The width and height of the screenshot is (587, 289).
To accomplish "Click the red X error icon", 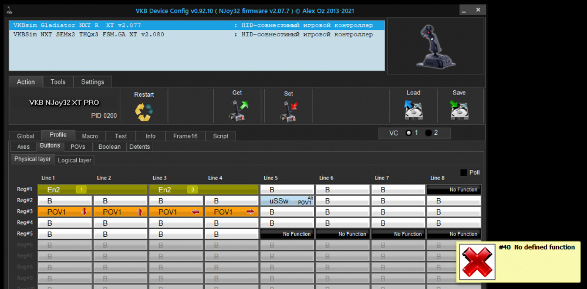I will [x=477, y=262].
